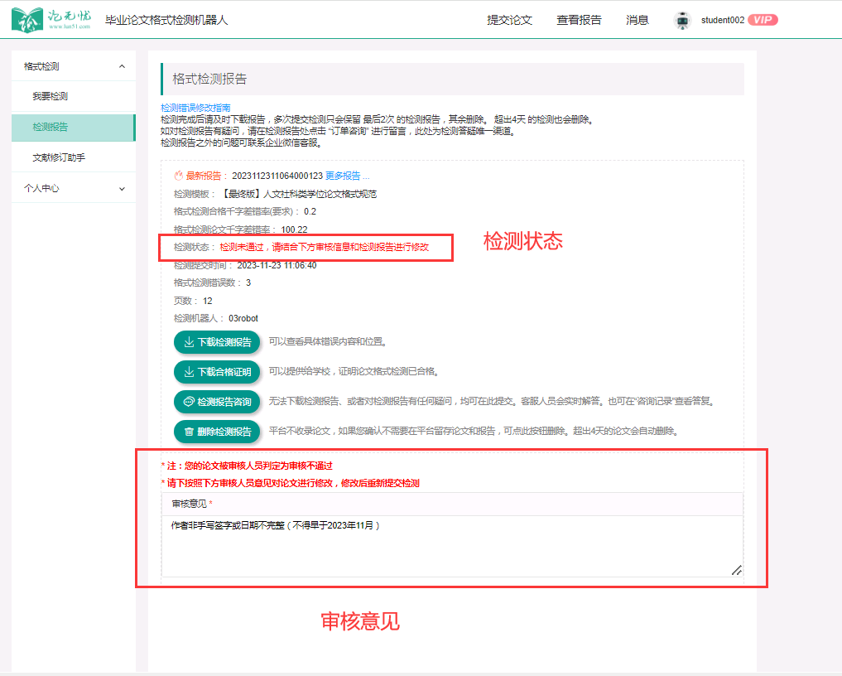
Task: Select 我要检测 in the sidebar
Action: click(51, 97)
